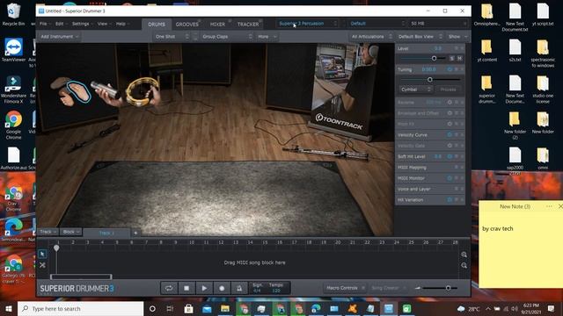Adjust the Tuning slider handle
The image size is (563, 316).
tap(430, 80)
